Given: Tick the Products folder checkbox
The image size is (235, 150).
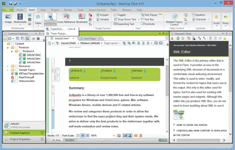Looking at the screenshot, I should 16,47.
